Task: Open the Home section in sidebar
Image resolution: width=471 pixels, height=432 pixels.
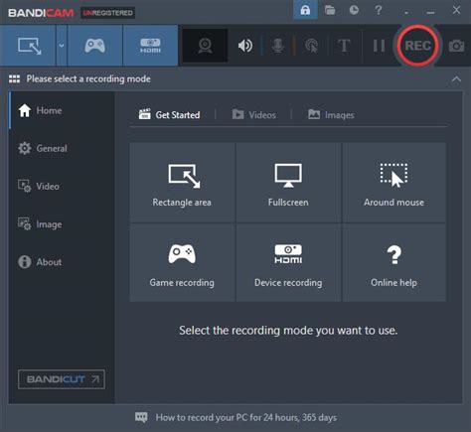Action: tap(62, 110)
